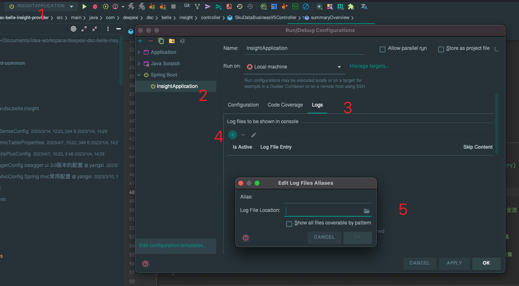Check Store as project file

tap(441, 49)
